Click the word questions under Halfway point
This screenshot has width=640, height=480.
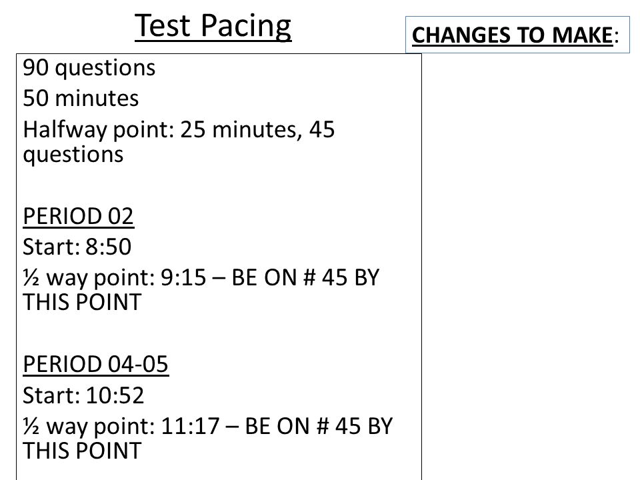tap(73, 155)
